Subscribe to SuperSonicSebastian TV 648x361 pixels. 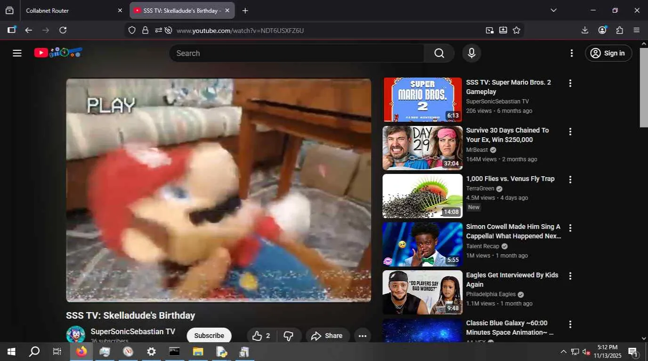(209, 336)
